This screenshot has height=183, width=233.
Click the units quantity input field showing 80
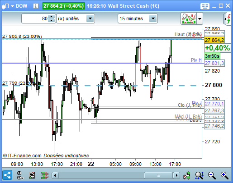point(35,18)
